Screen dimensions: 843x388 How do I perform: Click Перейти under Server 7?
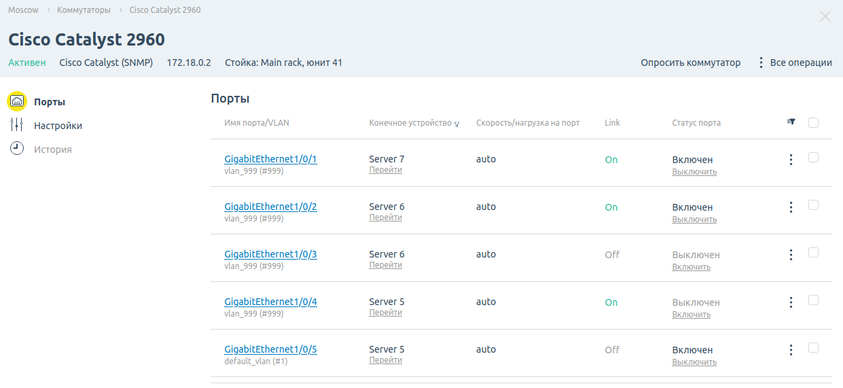[385, 170]
